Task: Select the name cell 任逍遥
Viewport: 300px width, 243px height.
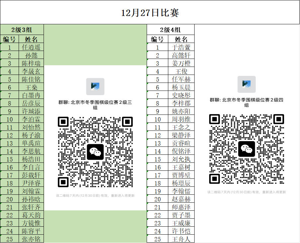Action: click(x=31, y=47)
